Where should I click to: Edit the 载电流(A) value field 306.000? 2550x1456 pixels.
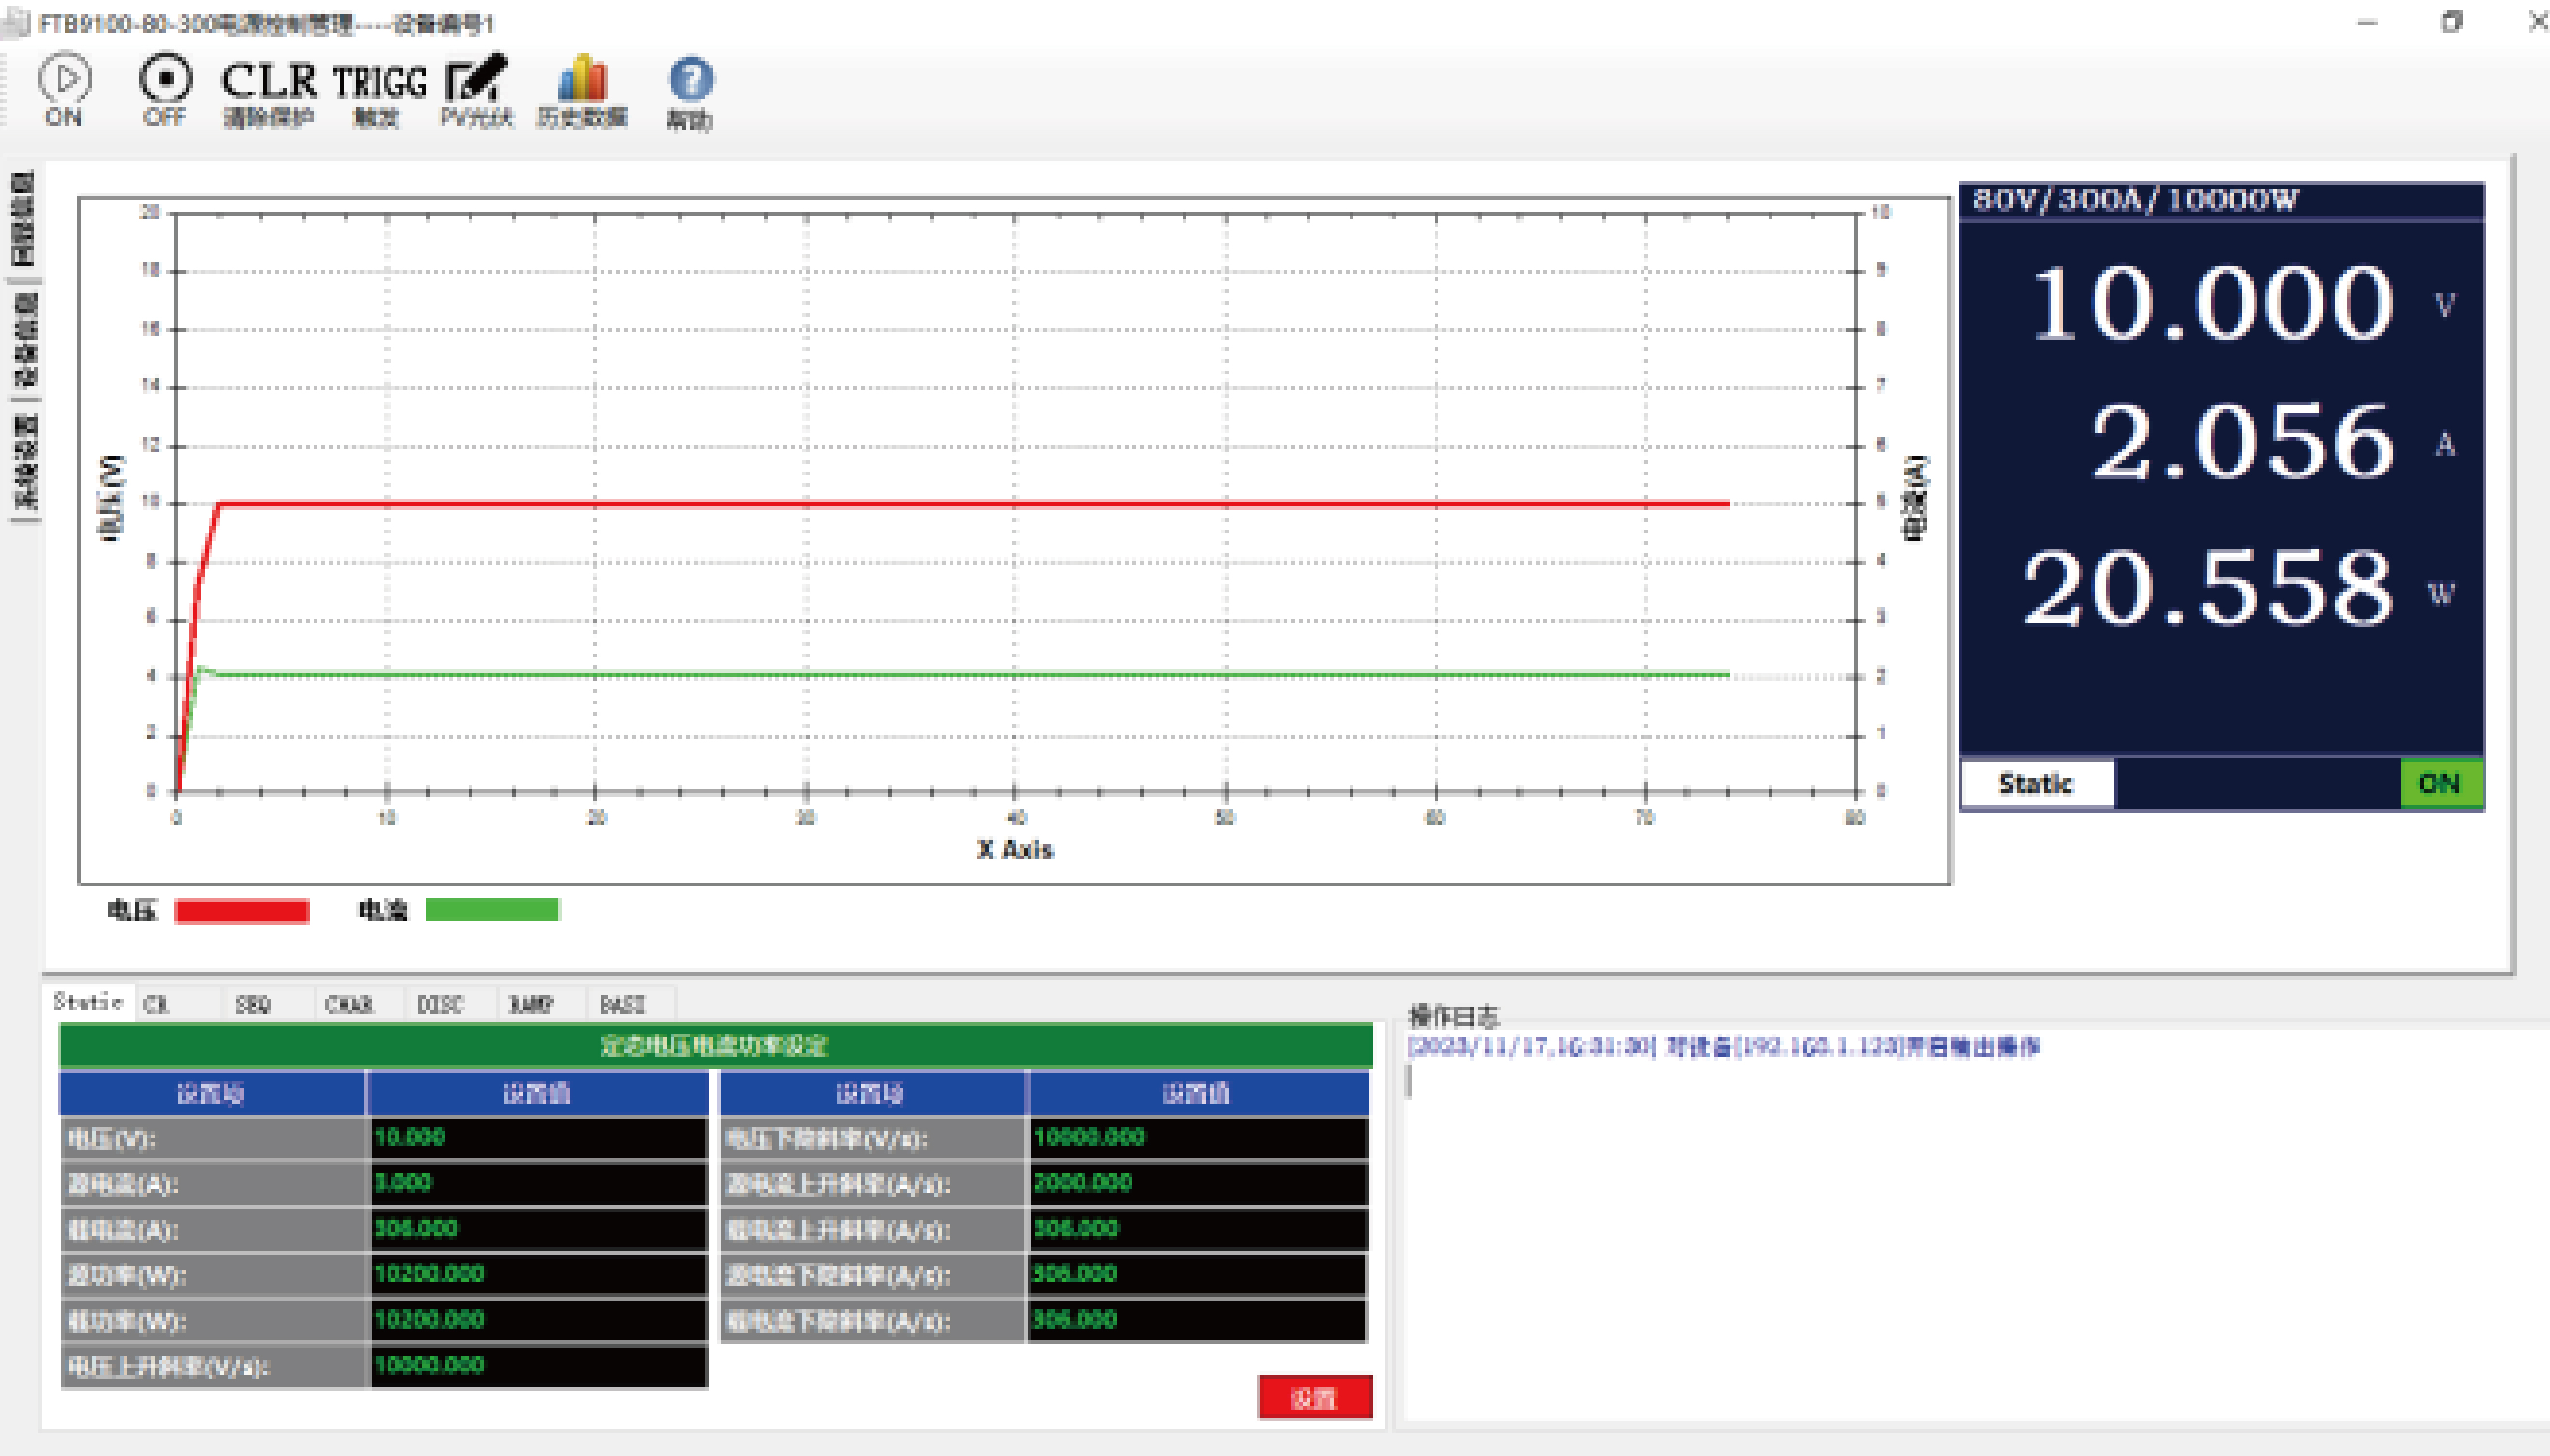(x=538, y=1229)
